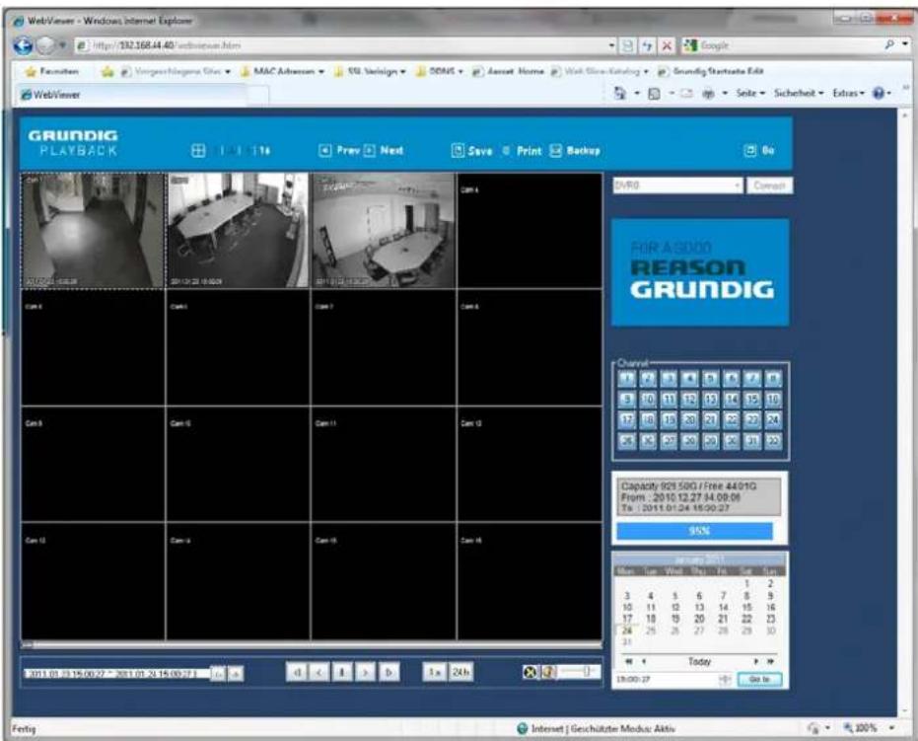Click the playback timeline bar under video grid
This screenshot has width=918, height=741.
pyautogui.click(x=312, y=645)
